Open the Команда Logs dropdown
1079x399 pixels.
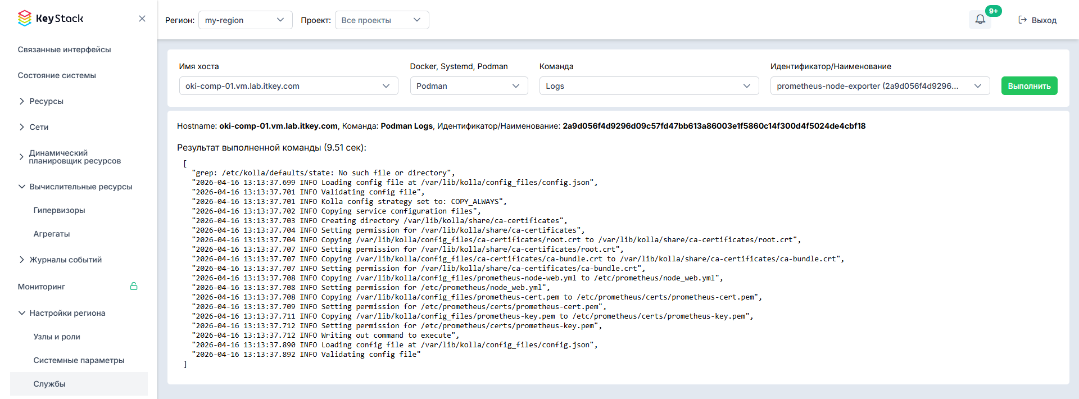(x=649, y=86)
